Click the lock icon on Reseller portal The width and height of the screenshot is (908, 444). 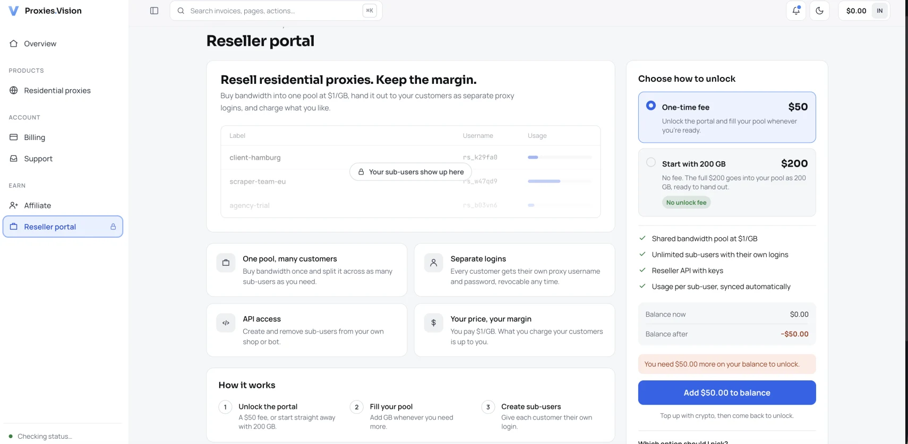(113, 227)
